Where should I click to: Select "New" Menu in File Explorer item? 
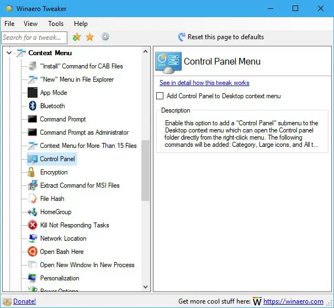tap(77, 79)
